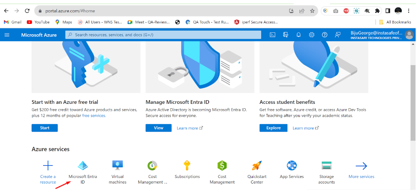Click the Explore student benefits button
The image size is (417, 192).
pyautogui.click(x=273, y=128)
